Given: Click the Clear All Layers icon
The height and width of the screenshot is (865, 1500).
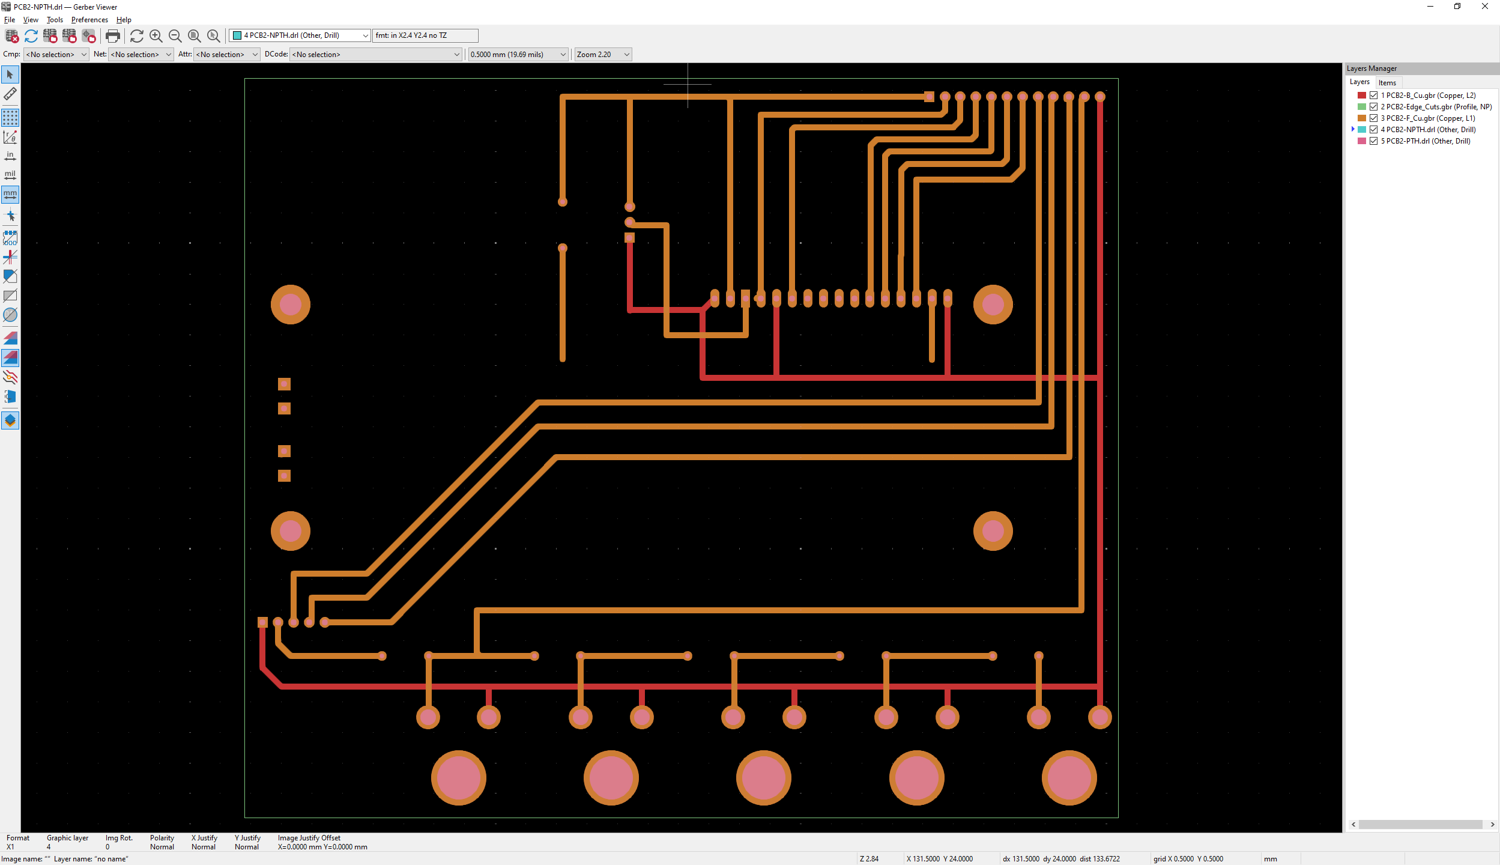Looking at the screenshot, I should point(11,36).
